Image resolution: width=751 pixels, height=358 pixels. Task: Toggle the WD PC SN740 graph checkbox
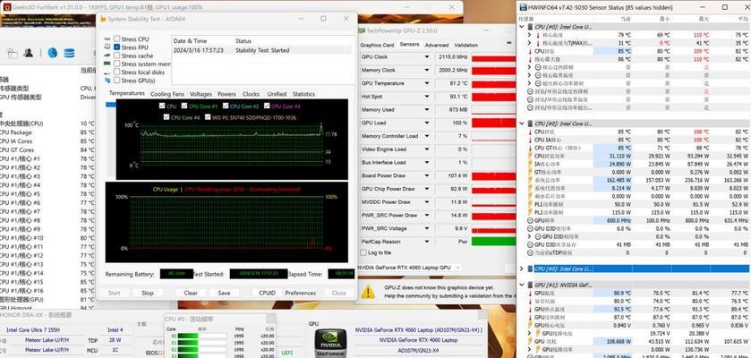point(208,117)
